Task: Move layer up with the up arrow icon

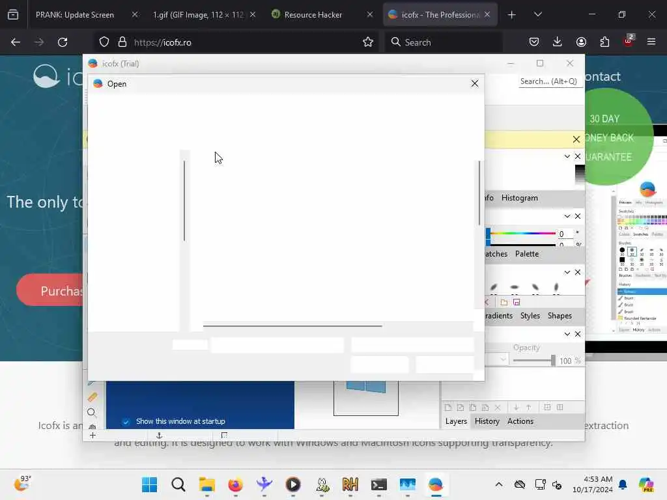Action: [528, 408]
